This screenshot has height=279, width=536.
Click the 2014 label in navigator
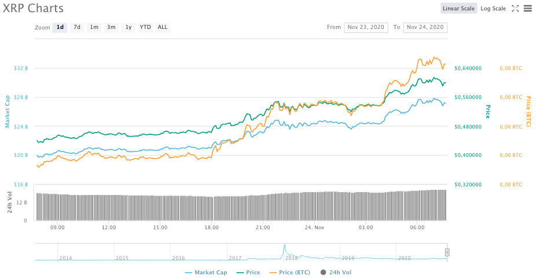(x=65, y=258)
